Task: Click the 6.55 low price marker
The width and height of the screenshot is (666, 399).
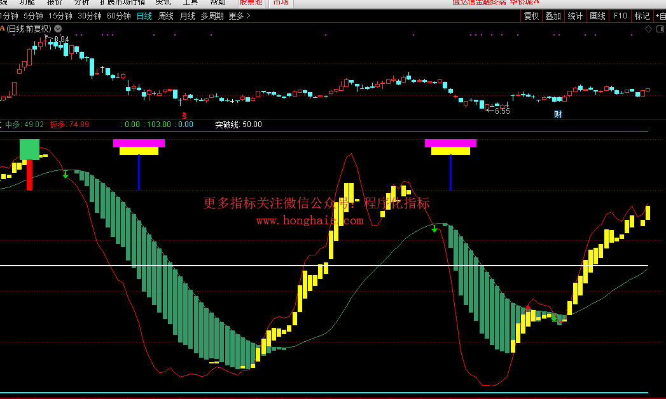Action: (501, 111)
